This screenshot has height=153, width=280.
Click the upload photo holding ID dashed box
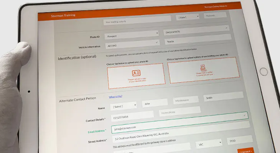pyautogui.click(x=204, y=70)
